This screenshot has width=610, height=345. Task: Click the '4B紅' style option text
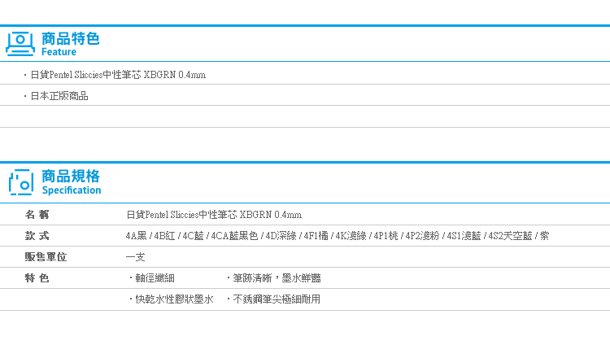coord(164,236)
